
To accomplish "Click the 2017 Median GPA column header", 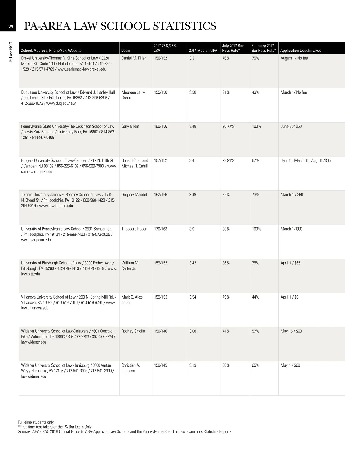I will tap(203, 51).
